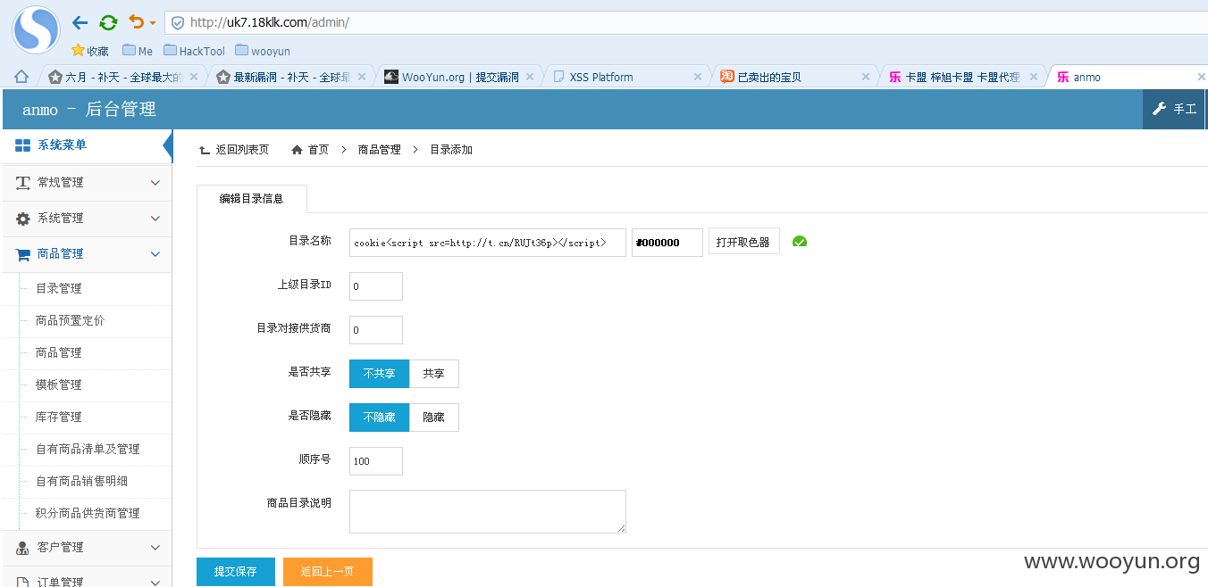Open 自有商品清单及管理 in the sidebar
1208x587 pixels.
88,450
